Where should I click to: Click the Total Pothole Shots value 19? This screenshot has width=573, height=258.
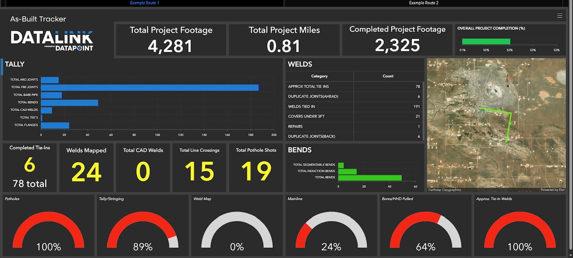coord(256,172)
